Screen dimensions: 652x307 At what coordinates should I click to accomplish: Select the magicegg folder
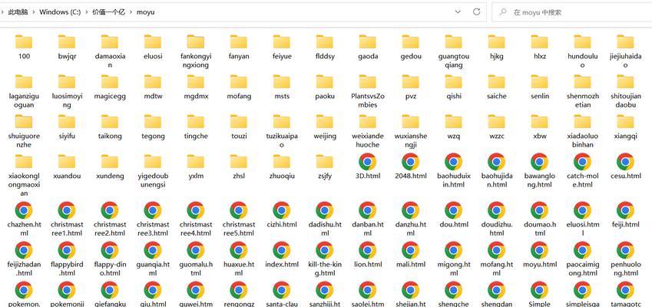(110, 81)
